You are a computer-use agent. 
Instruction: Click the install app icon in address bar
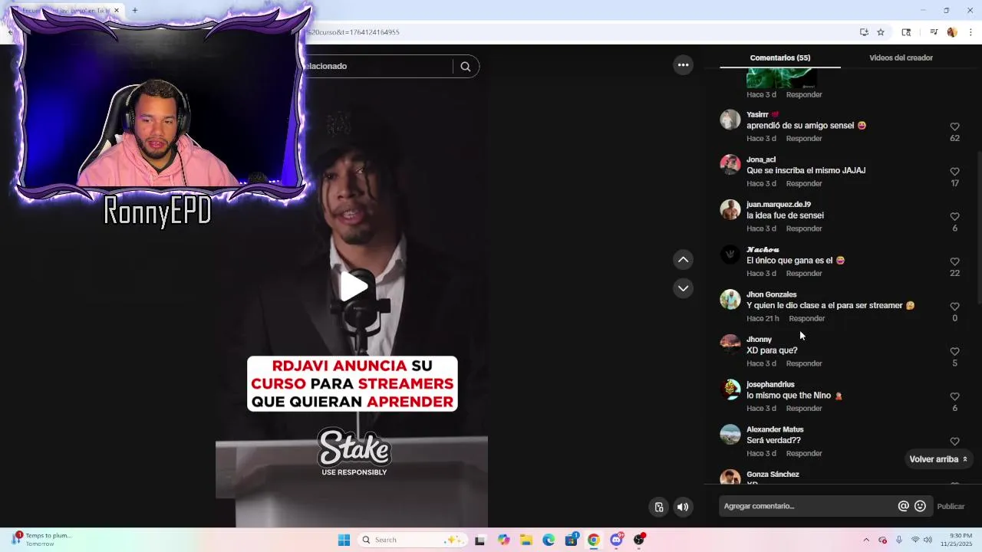point(864,32)
